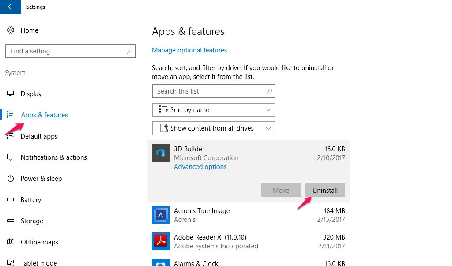Click the Acronis True Image icon
This screenshot has height=266, width=452.
(161, 215)
